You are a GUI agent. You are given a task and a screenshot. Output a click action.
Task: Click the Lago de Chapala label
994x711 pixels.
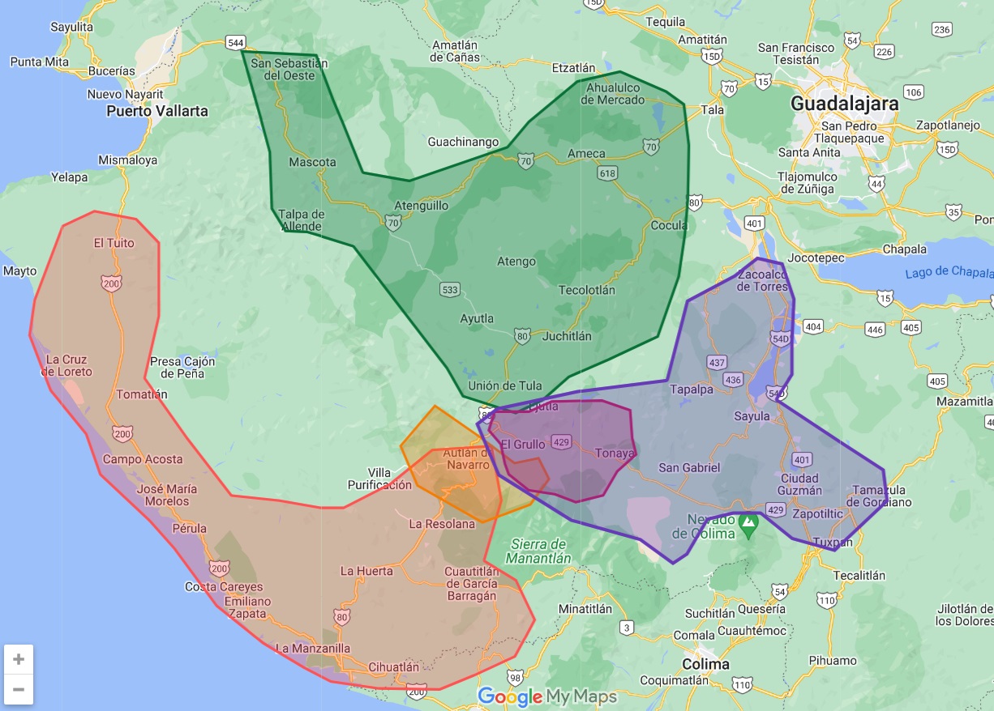[949, 273]
